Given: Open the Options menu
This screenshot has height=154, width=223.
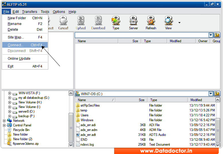Looking at the screenshot, I should coord(59,12).
